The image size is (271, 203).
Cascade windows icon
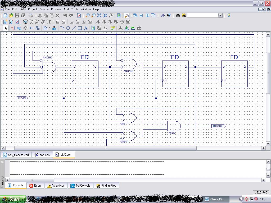[x=135, y=15]
